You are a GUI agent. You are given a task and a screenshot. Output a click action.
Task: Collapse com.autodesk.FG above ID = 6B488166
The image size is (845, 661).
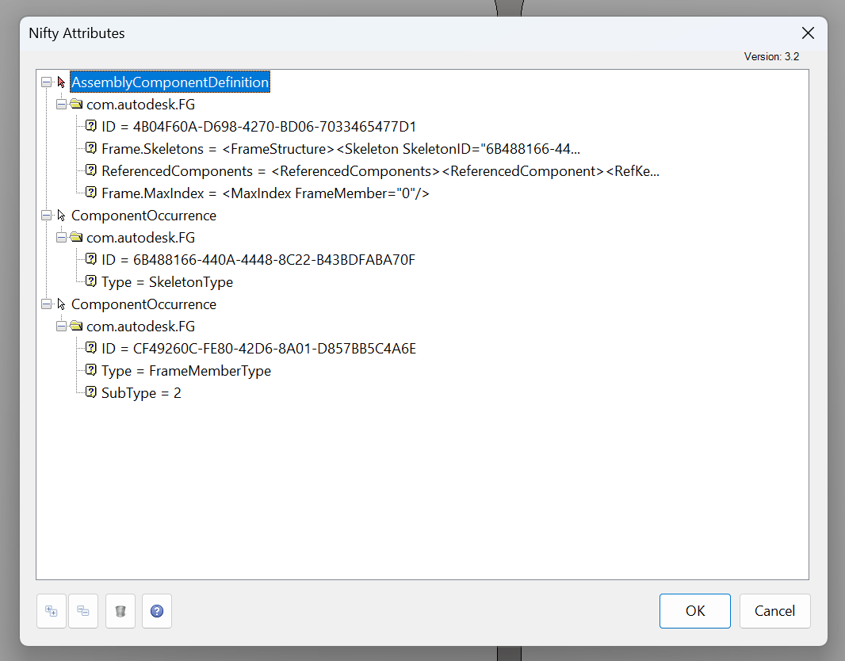coord(62,238)
